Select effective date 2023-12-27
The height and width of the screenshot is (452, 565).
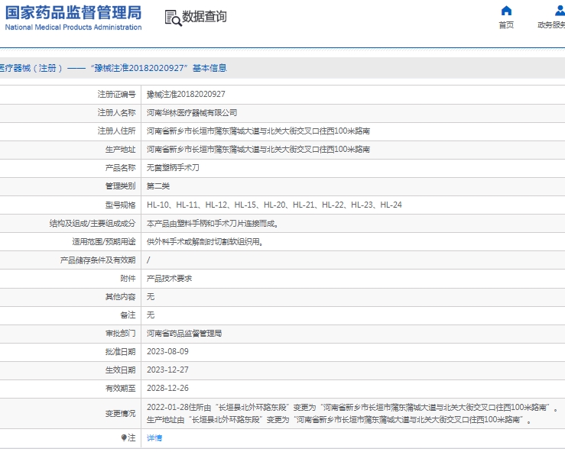tap(167, 370)
